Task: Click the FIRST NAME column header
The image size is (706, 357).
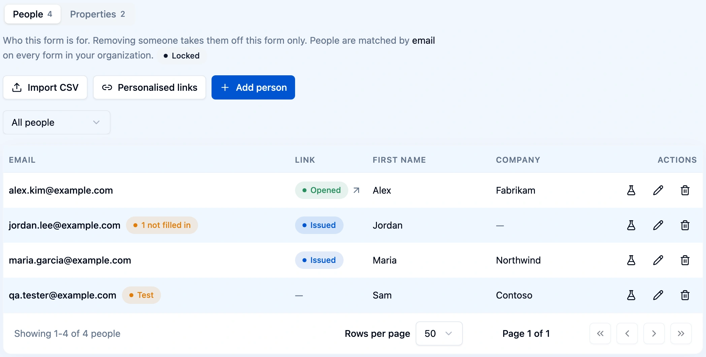Action: (x=399, y=160)
